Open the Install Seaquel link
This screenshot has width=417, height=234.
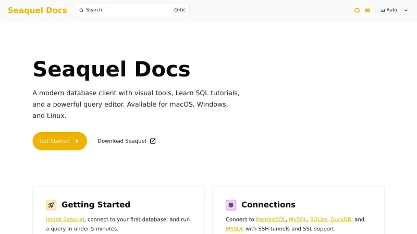(x=65, y=219)
